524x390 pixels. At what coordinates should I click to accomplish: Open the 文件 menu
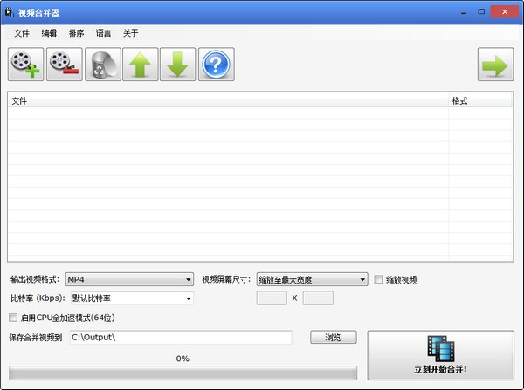(22, 33)
